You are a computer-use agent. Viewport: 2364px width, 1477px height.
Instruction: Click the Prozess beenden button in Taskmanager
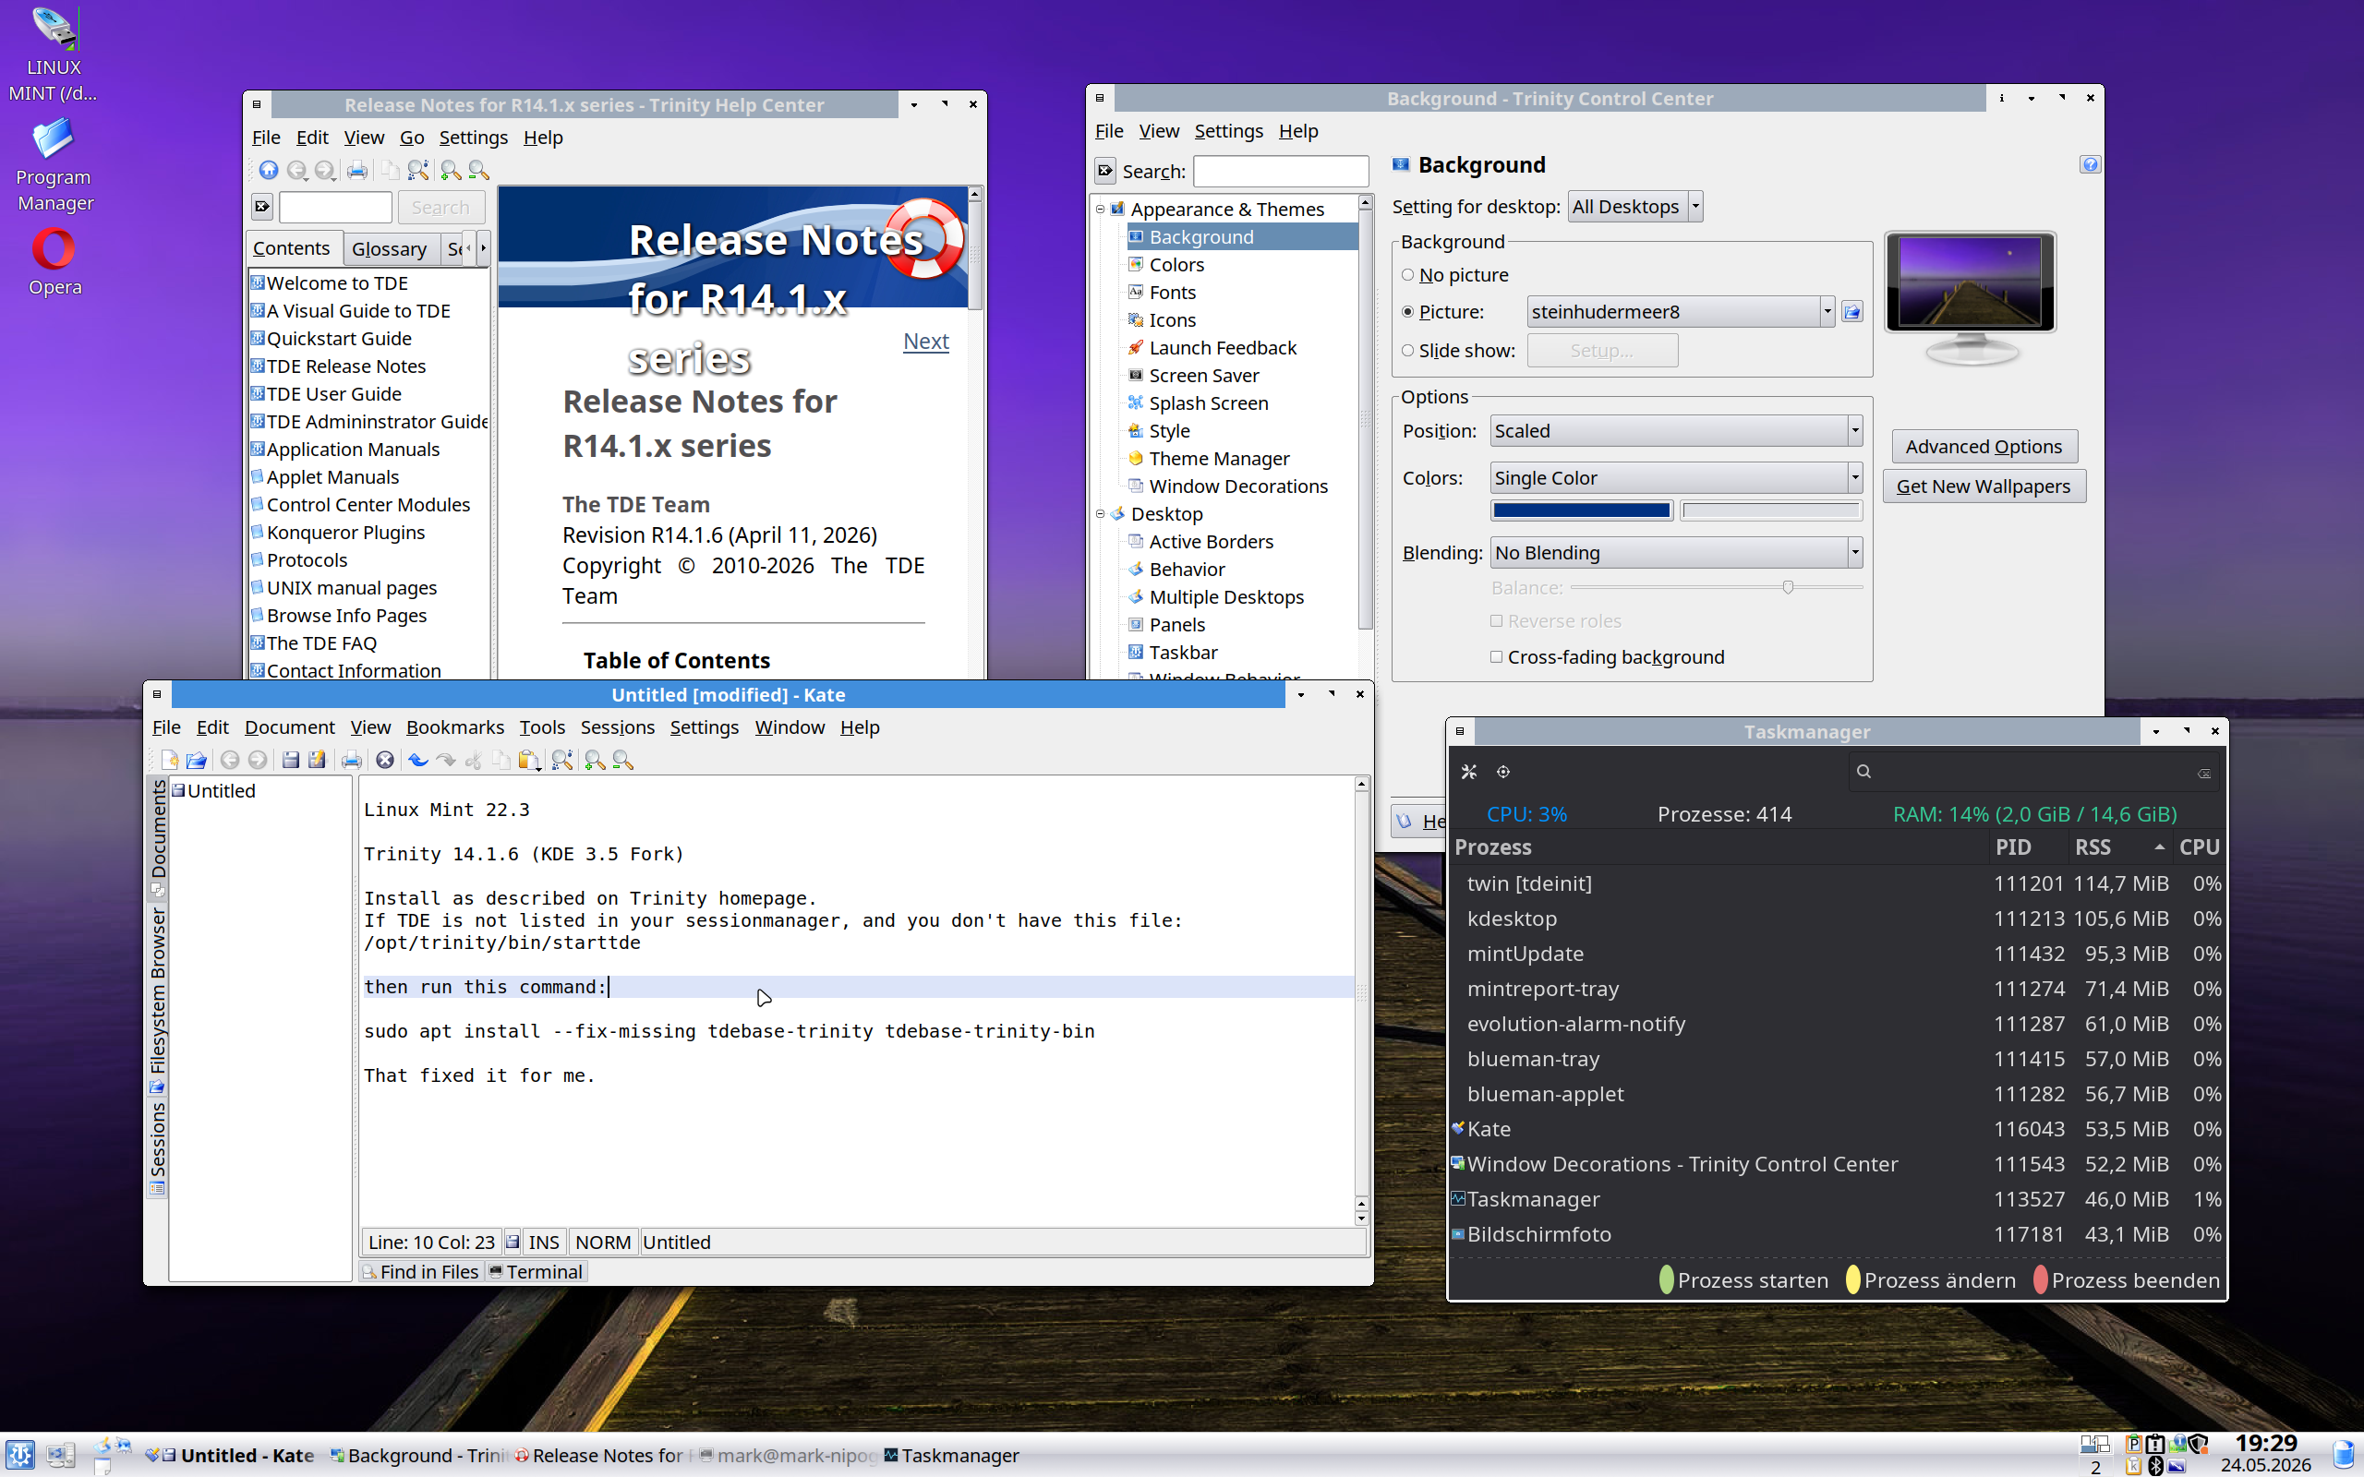coord(2127,1279)
